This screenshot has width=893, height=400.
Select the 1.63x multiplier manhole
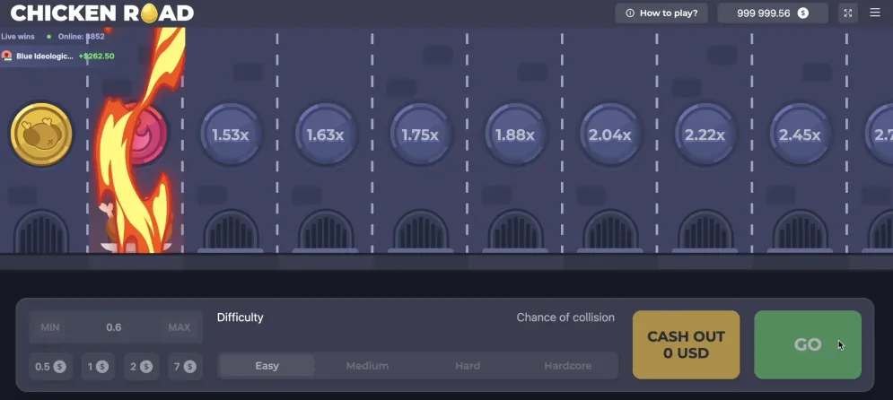[x=325, y=135]
